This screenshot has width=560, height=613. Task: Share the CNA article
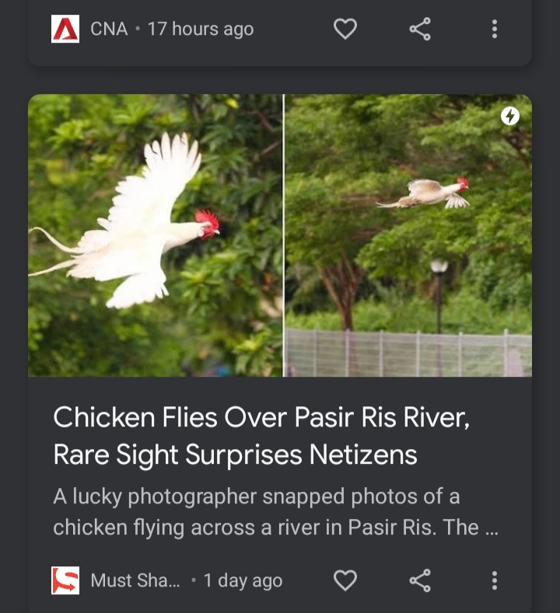click(420, 30)
